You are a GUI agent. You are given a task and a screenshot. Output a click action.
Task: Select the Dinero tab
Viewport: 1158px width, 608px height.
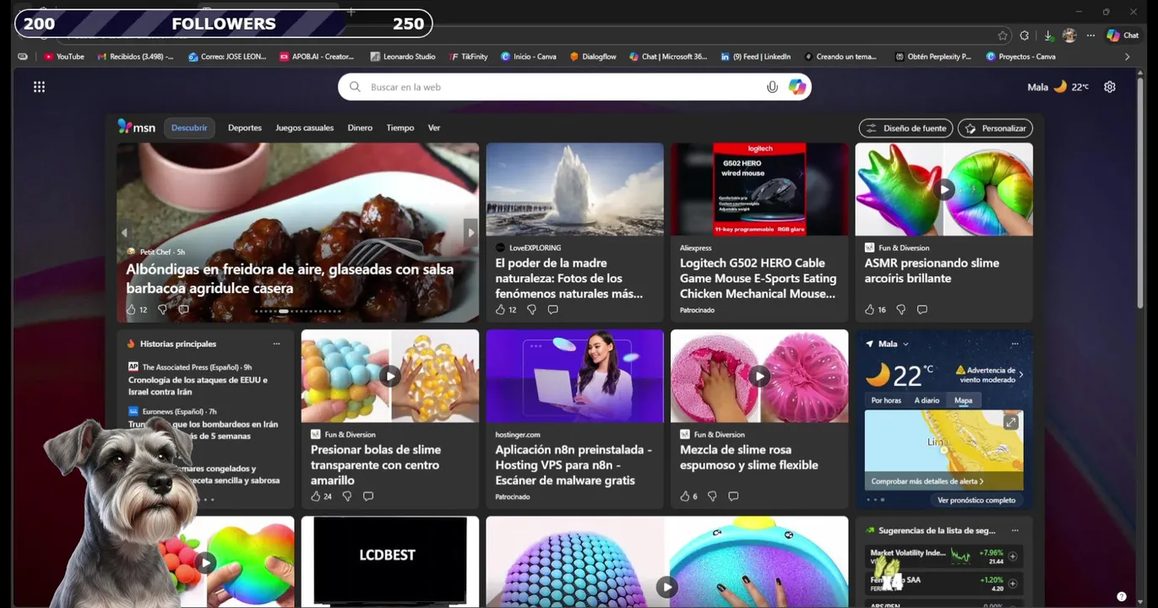point(360,128)
